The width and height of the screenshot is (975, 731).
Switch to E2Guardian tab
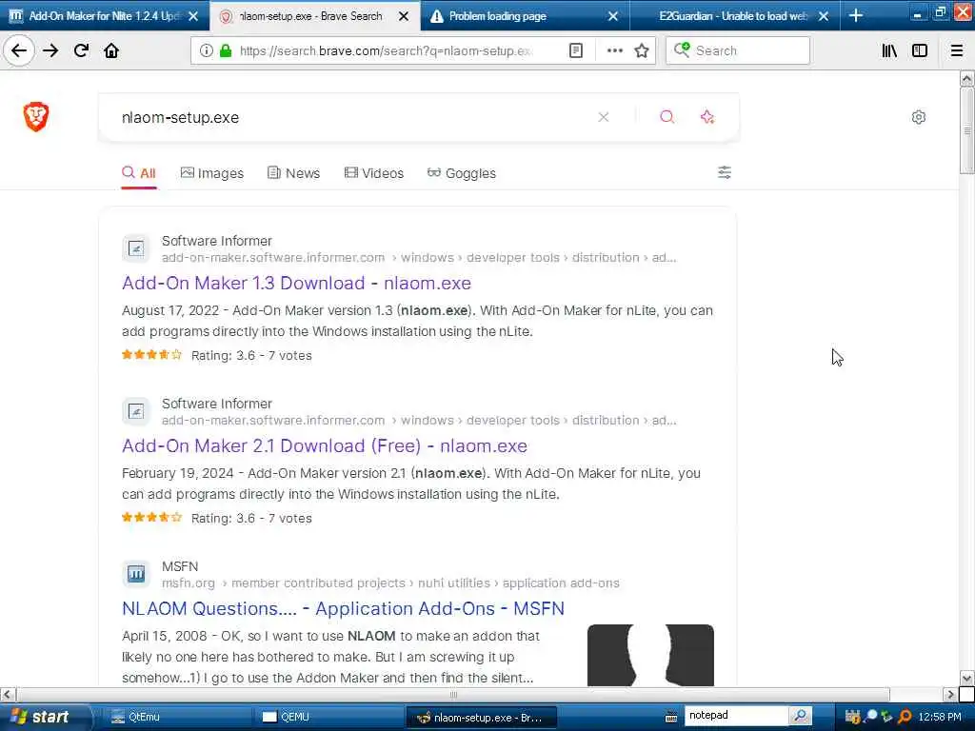click(732, 16)
